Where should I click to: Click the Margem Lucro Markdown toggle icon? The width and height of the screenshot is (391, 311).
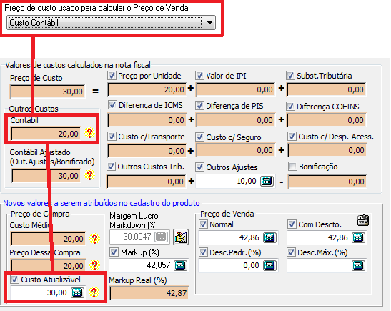(181, 237)
